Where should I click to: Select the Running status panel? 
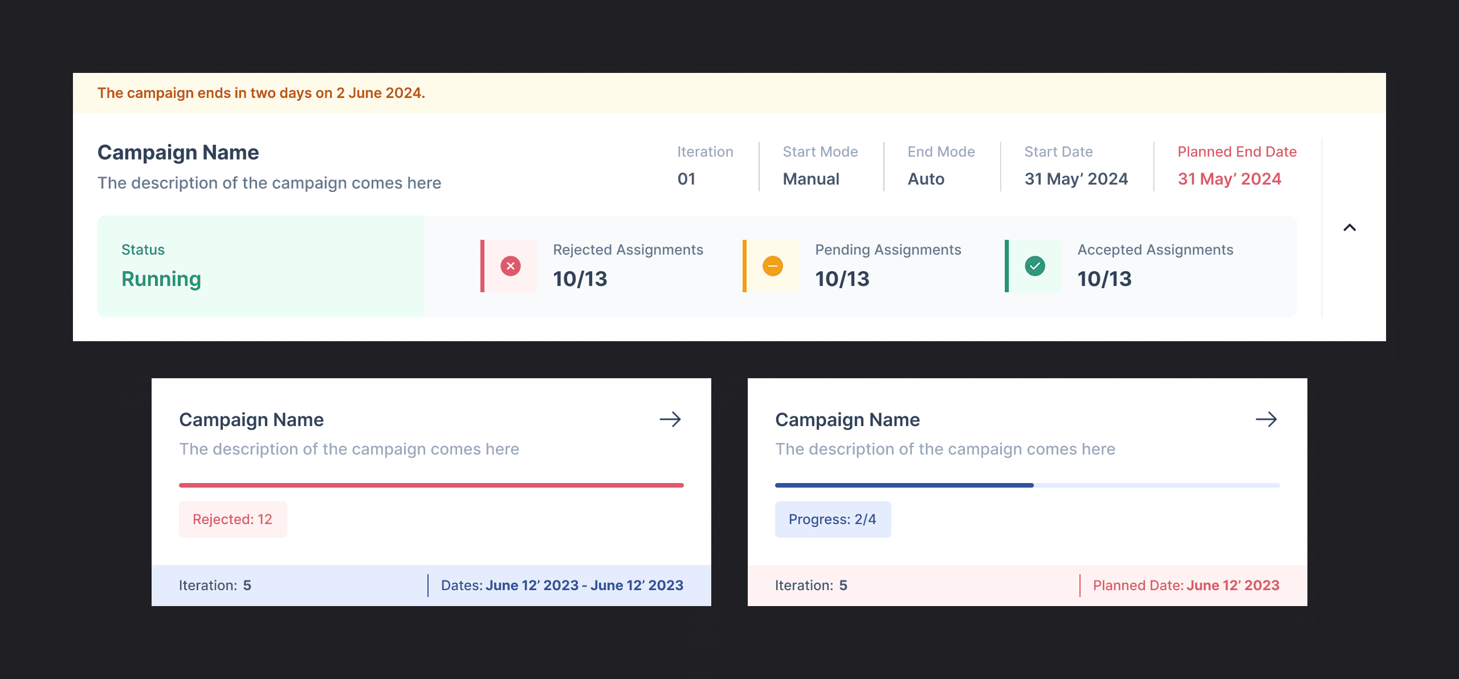pos(260,266)
